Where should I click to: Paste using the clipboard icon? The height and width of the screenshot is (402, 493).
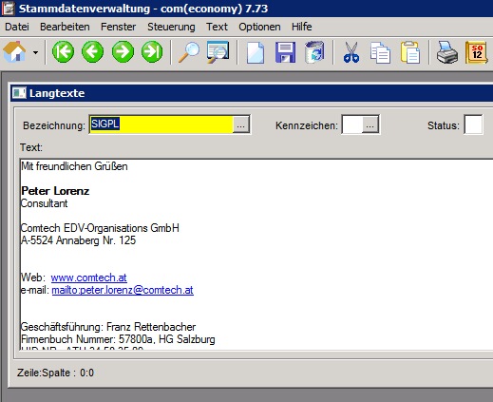click(x=410, y=52)
